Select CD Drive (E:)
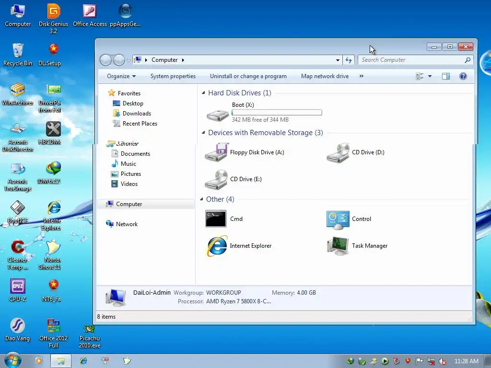Image resolution: width=491 pixels, height=368 pixels. coord(233,179)
